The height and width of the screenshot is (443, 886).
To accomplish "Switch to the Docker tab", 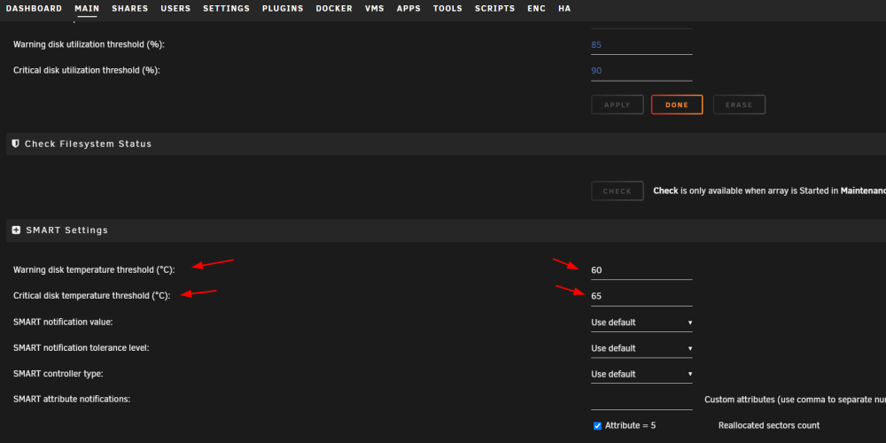I will 335,9.
